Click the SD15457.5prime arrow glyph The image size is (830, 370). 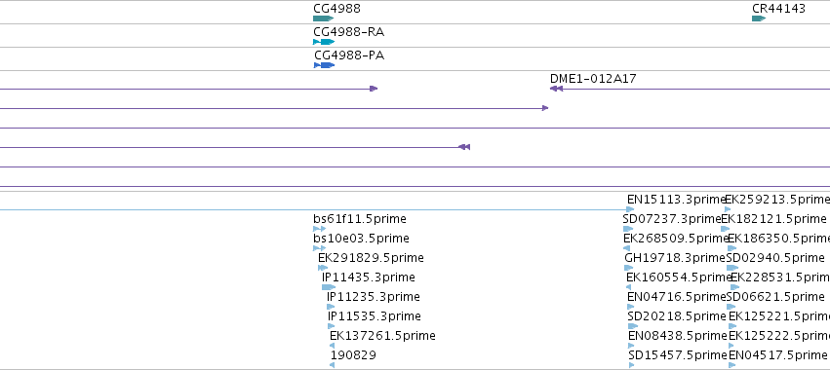coord(631,365)
